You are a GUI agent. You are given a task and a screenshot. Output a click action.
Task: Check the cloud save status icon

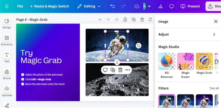137,6
